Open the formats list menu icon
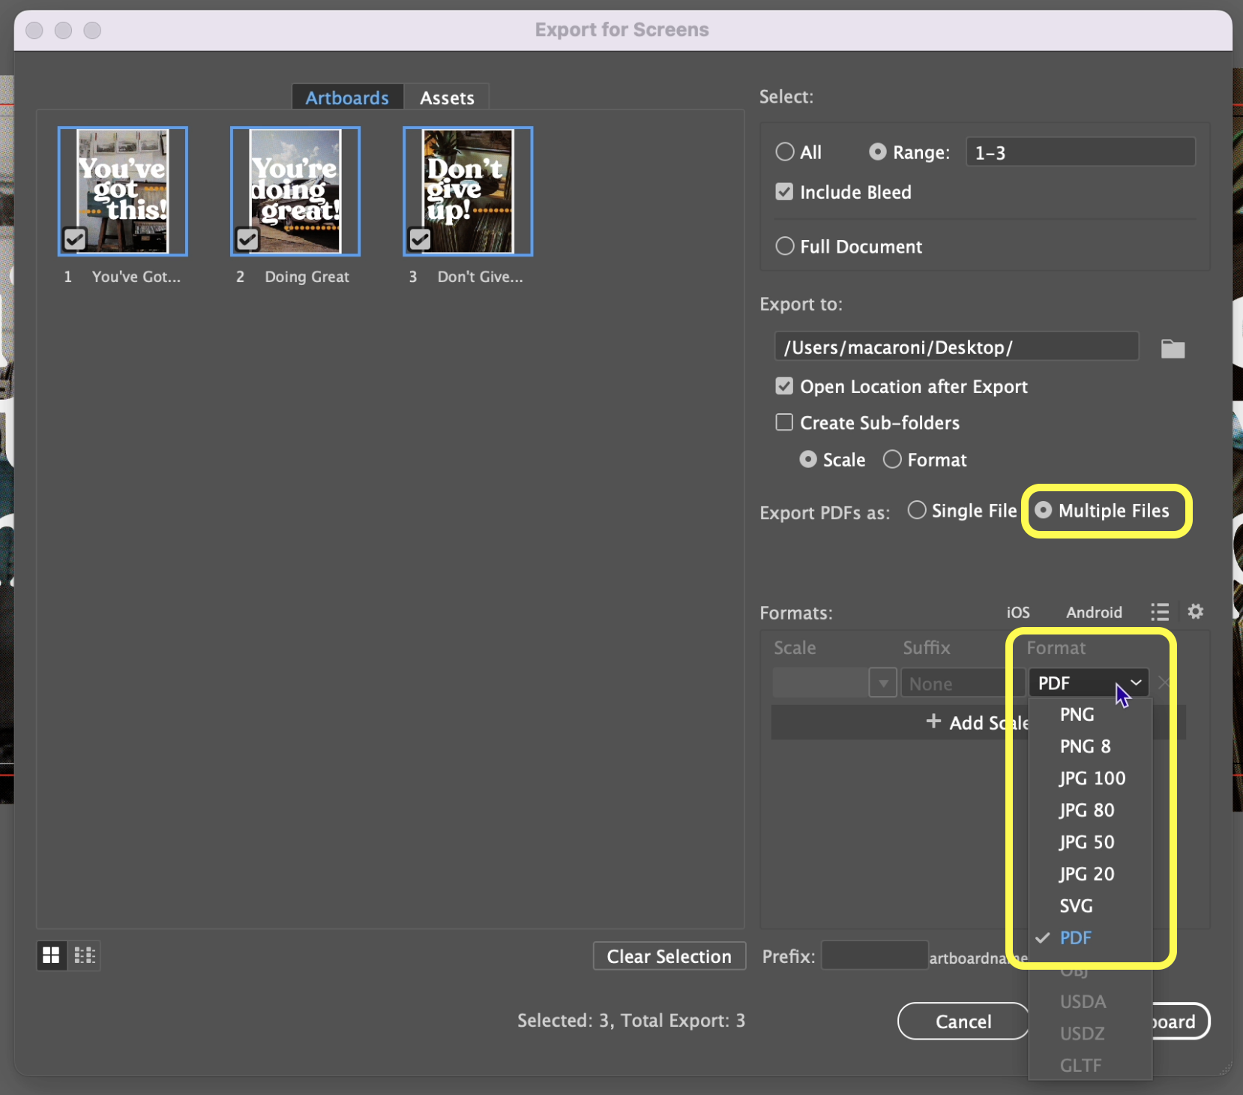The image size is (1243, 1095). click(1160, 612)
